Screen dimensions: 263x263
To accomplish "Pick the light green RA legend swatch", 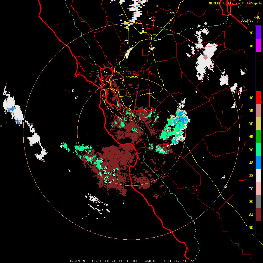I will [258, 150].
